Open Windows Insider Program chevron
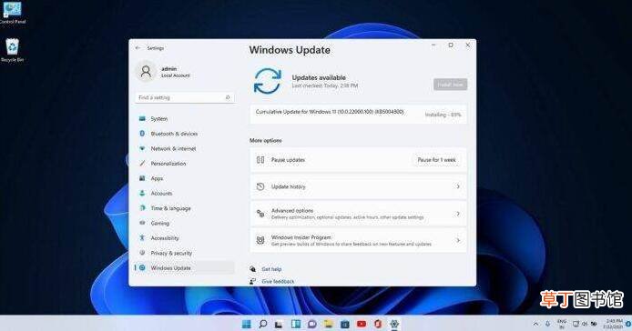 coord(458,240)
